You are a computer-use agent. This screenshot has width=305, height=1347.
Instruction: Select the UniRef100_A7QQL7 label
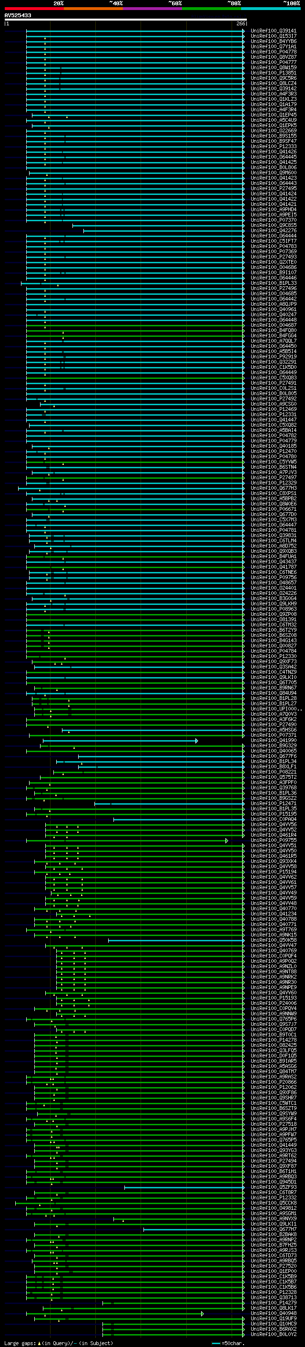273,341
